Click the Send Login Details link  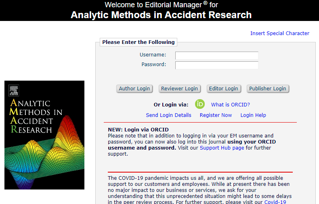coord(168,115)
